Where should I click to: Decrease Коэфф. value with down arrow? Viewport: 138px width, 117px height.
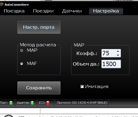(118, 55)
